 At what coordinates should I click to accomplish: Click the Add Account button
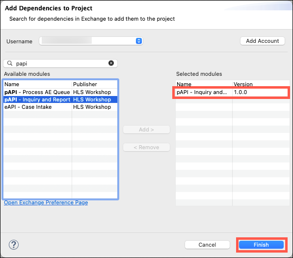click(x=263, y=41)
